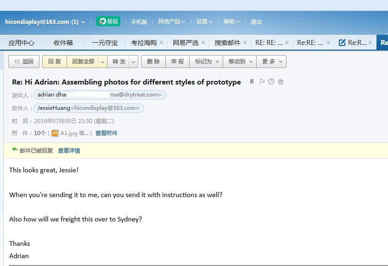Expand the 回复全部 dropdown arrow
Viewport: 388px width, 266px height.
click(x=103, y=62)
